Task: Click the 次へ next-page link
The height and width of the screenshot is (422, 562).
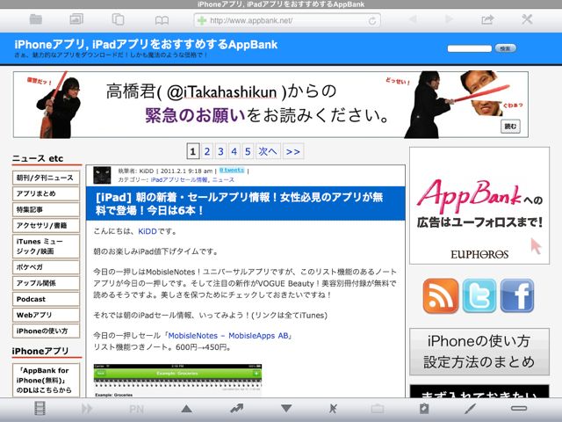Action: click(x=268, y=151)
